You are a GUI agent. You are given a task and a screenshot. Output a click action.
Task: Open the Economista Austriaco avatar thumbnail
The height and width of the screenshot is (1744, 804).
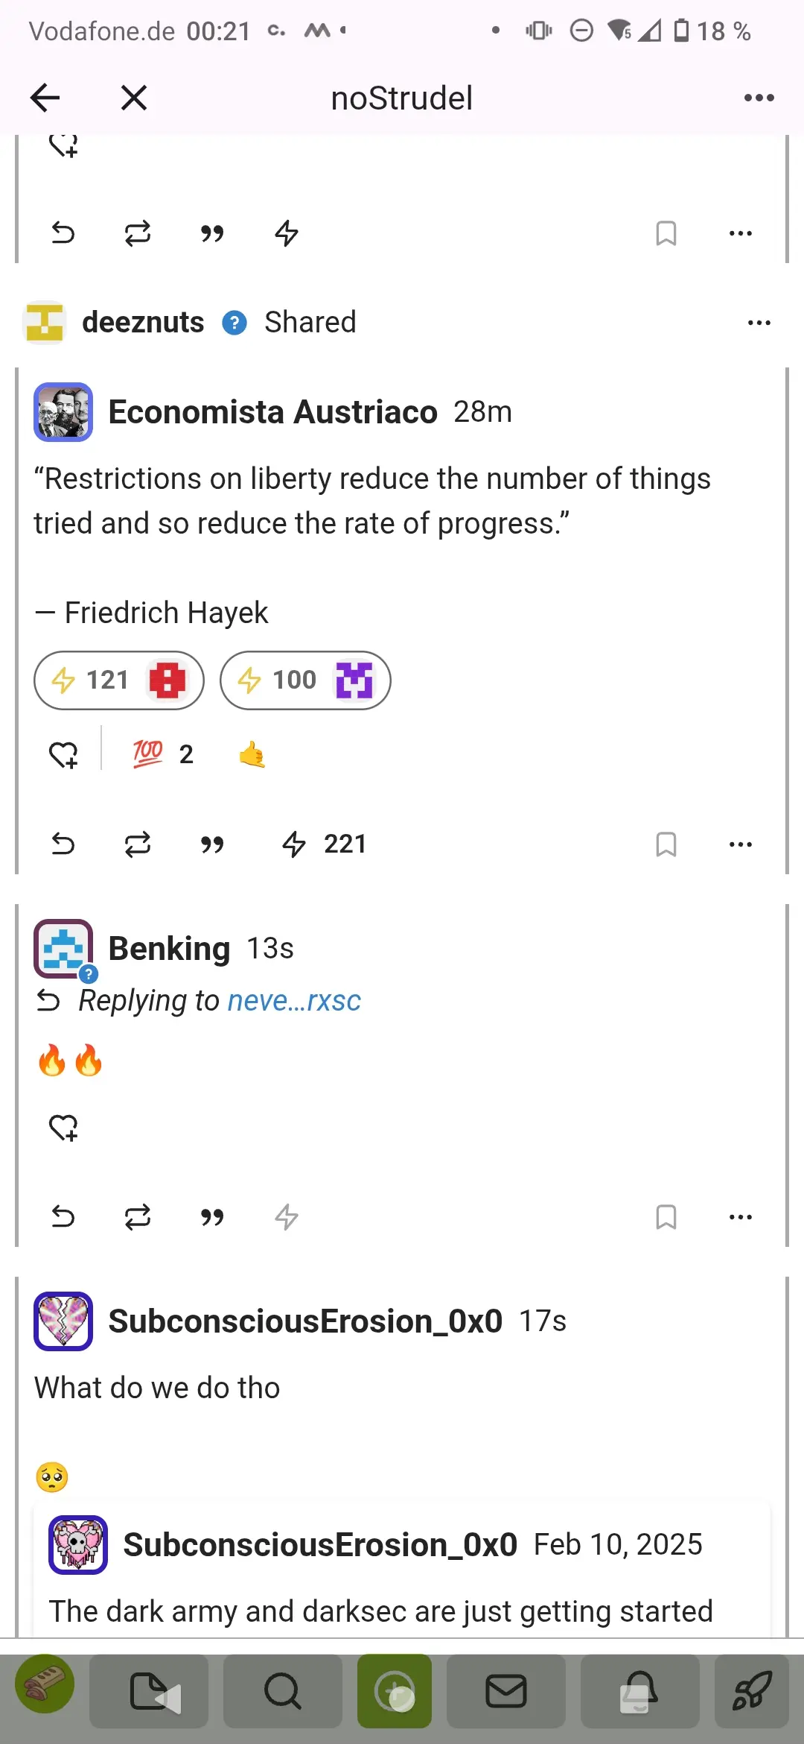coord(63,412)
